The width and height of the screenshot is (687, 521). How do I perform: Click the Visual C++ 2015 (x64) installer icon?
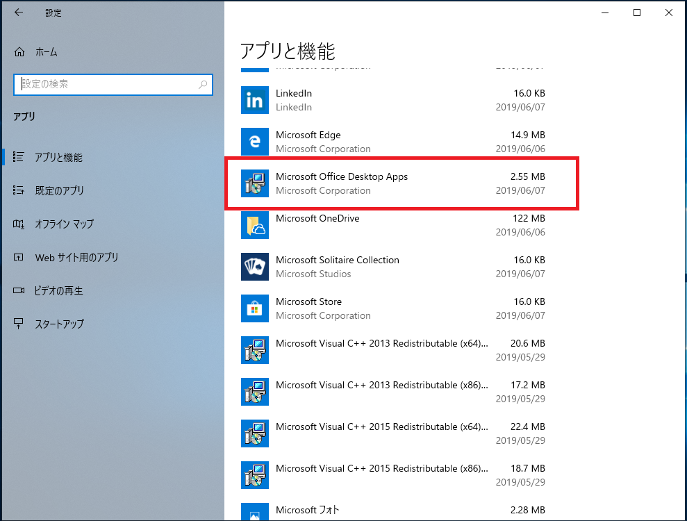pyautogui.click(x=255, y=433)
